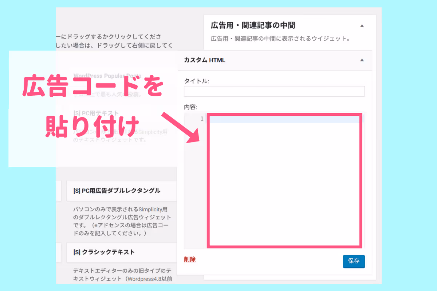
Task: Collapse the カスタム HTML widget arrow
Action: pos(362,60)
